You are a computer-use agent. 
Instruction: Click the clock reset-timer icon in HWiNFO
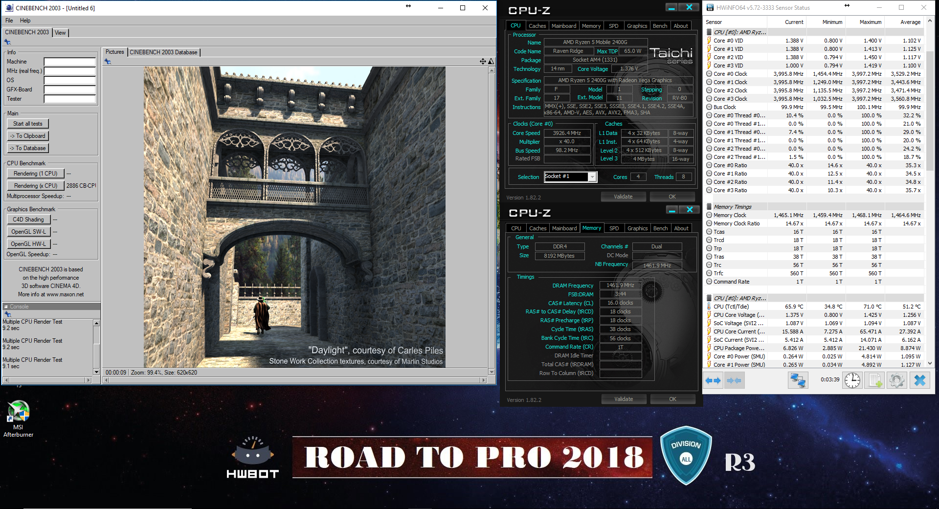852,380
